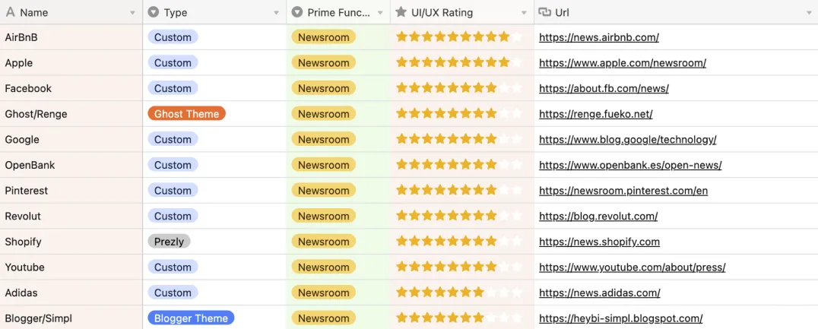Select the Ghost Theme tag for Ghost/Renge
This screenshot has height=329, width=818.
pyautogui.click(x=186, y=114)
